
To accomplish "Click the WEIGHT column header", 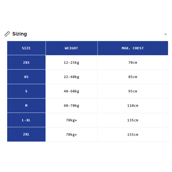I will 71,48.
